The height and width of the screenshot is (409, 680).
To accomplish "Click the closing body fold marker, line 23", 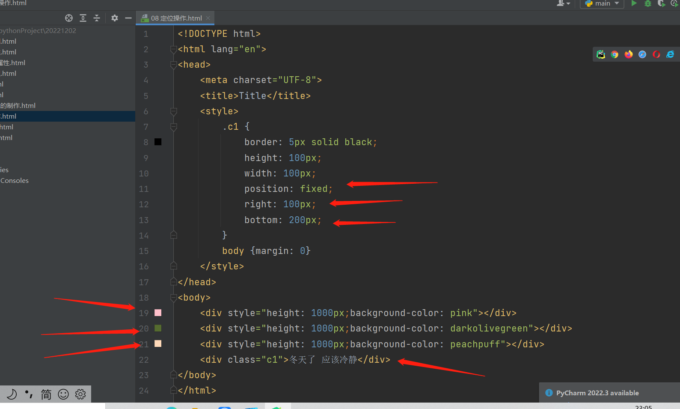I will [x=174, y=375].
